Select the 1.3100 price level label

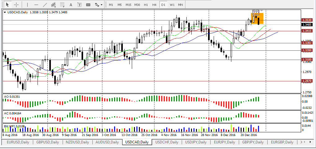pyautogui.click(x=307, y=60)
